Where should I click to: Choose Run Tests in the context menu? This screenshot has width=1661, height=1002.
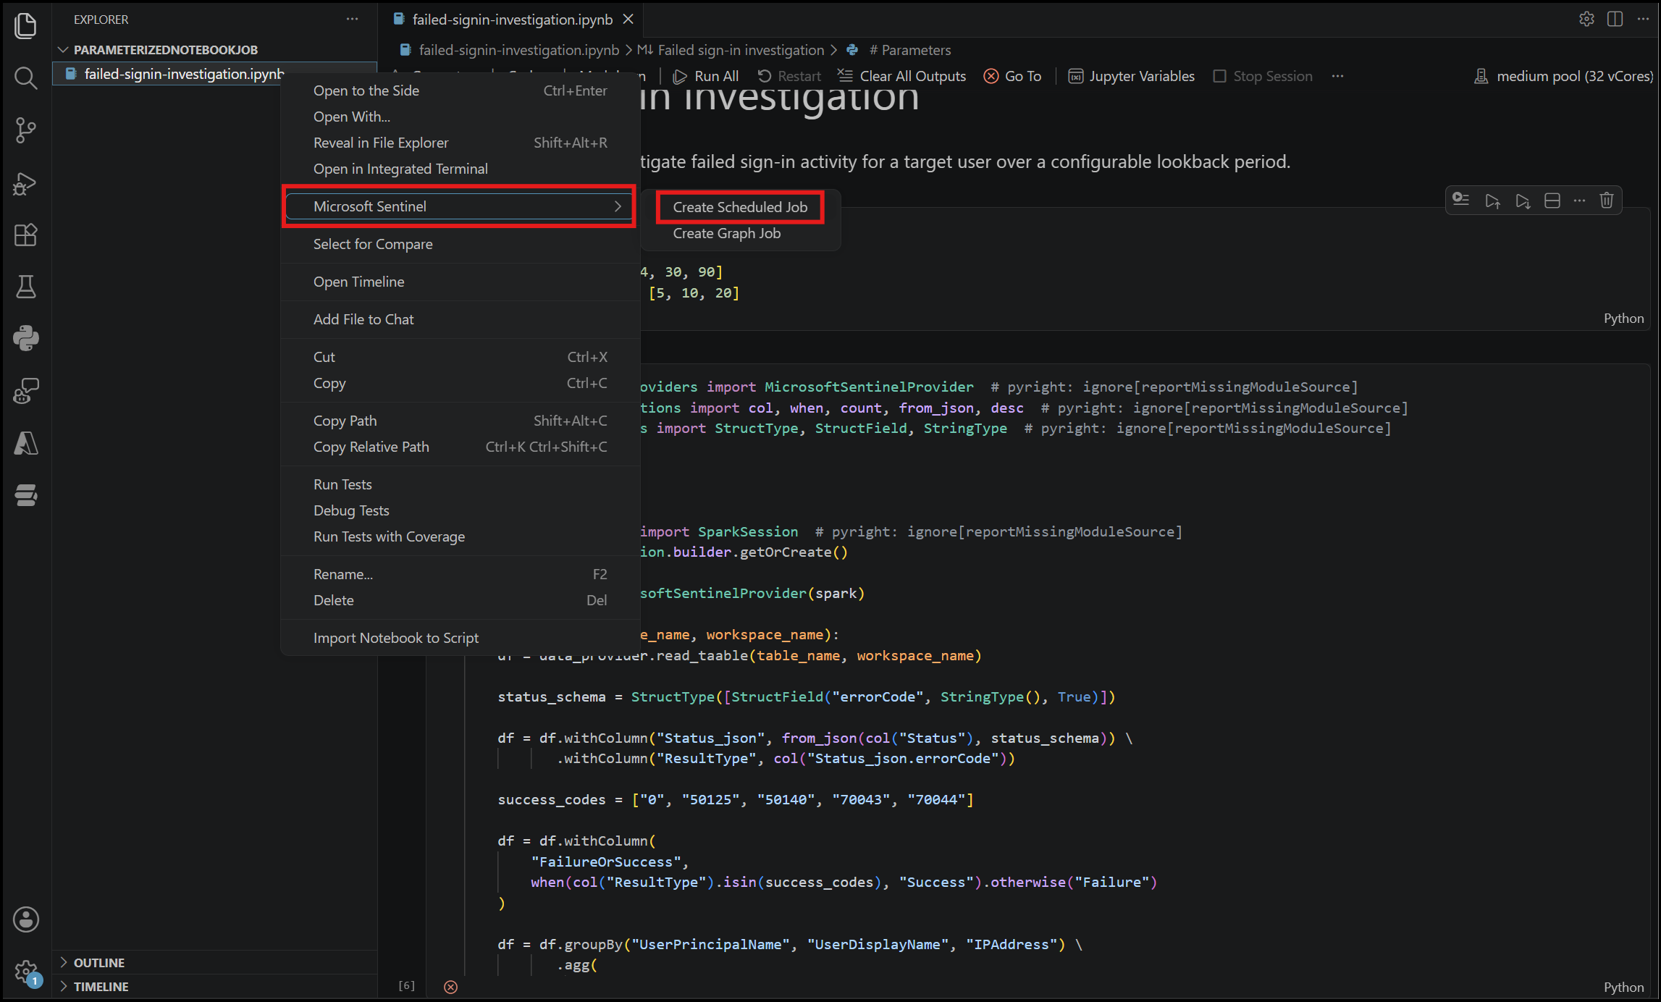point(460,484)
